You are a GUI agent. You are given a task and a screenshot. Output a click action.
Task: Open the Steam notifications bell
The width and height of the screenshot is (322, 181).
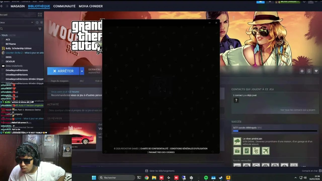[x=270, y=1]
